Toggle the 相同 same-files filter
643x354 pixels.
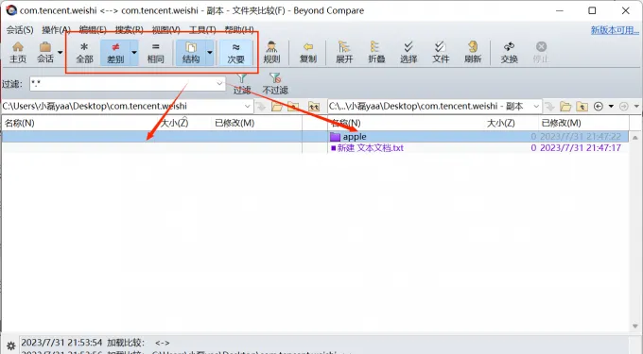[155, 52]
